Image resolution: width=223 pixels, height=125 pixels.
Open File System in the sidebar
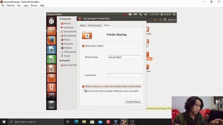pyautogui.click(x=69, y=52)
